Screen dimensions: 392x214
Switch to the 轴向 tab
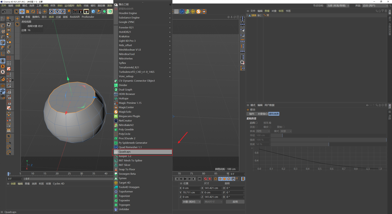coord(252,114)
